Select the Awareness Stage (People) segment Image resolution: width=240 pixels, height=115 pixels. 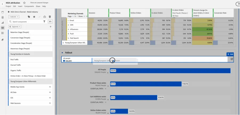point(30,49)
